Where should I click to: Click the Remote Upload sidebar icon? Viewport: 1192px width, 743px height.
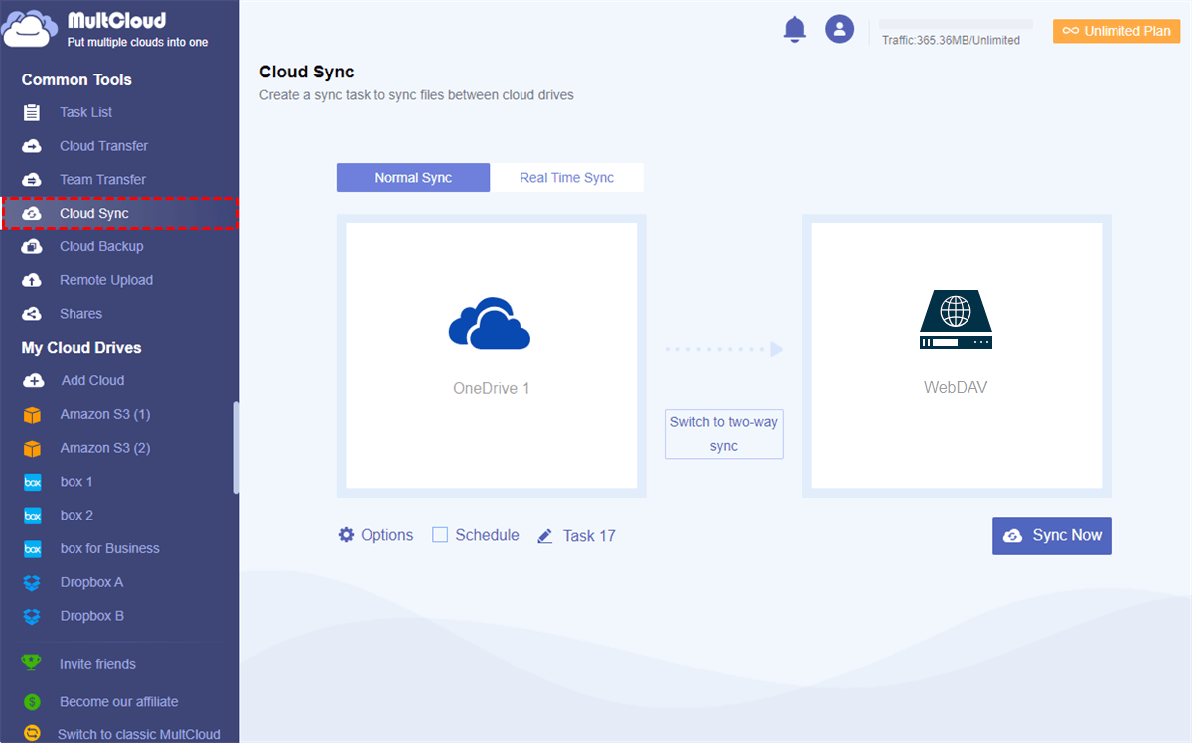tap(32, 280)
